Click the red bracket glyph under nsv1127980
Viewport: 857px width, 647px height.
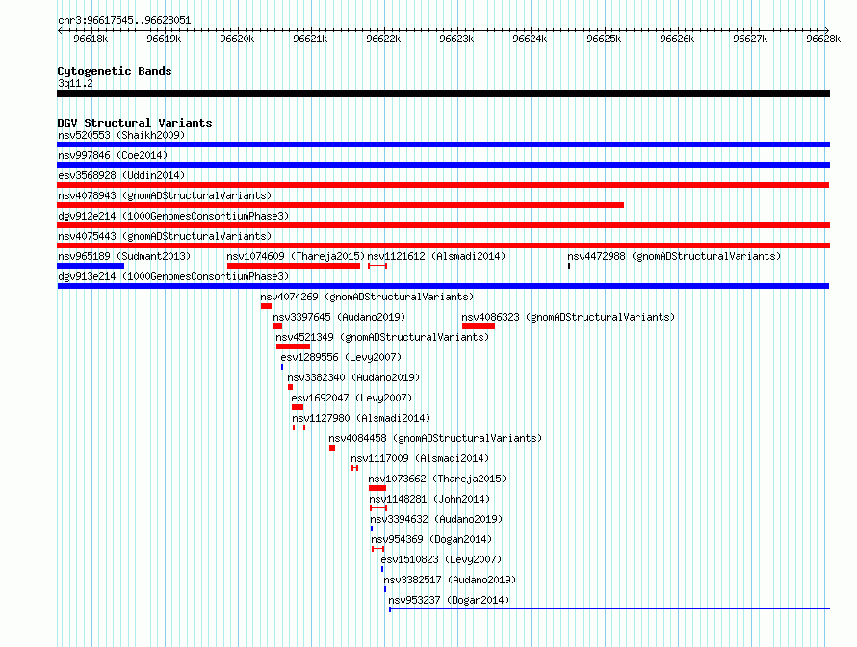coord(299,427)
